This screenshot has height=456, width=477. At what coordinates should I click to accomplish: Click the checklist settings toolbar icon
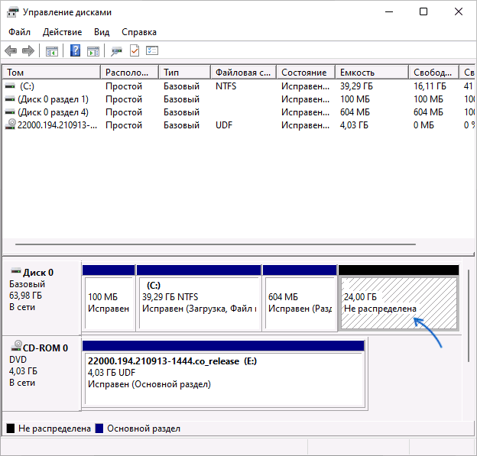(152, 51)
